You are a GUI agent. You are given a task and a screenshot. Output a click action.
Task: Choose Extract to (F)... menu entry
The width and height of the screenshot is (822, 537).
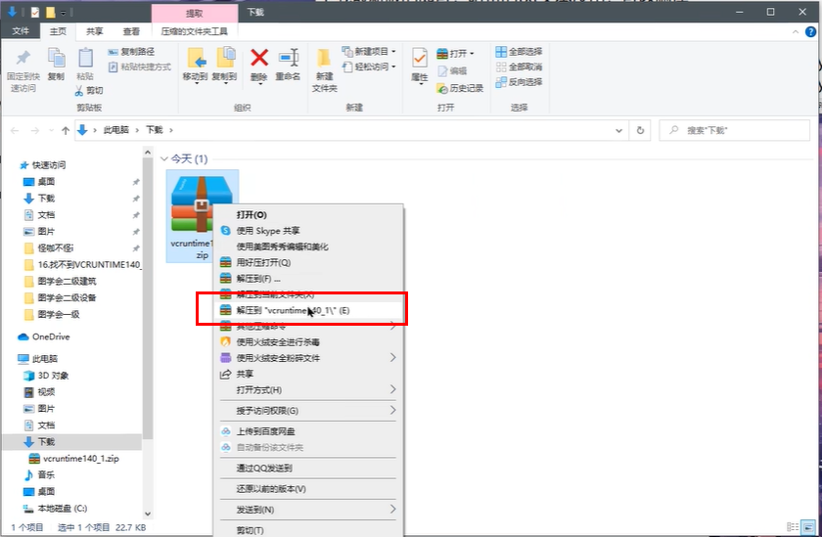tap(307, 278)
